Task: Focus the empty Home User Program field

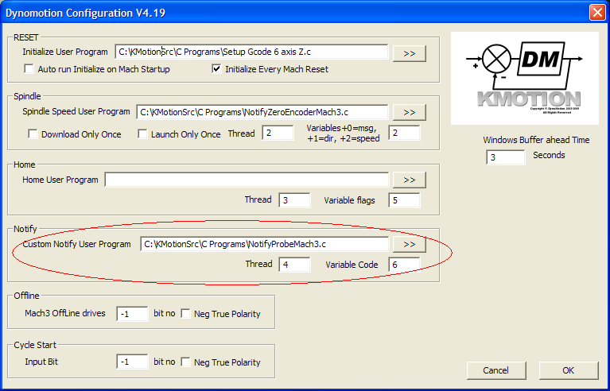Action: [247, 180]
